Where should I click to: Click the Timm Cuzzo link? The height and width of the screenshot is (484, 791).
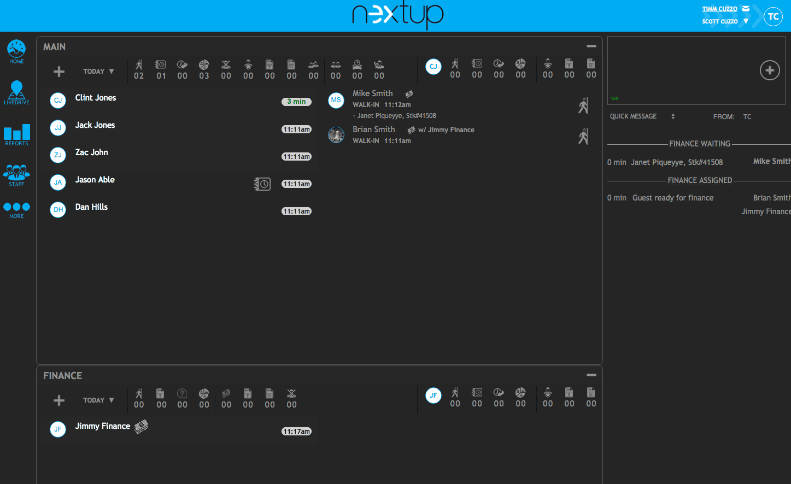coord(719,9)
